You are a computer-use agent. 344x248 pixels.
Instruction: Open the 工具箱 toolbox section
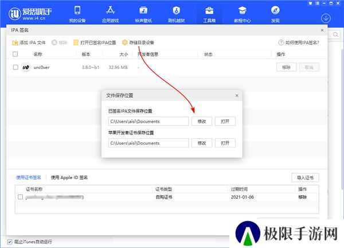[x=209, y=14]
